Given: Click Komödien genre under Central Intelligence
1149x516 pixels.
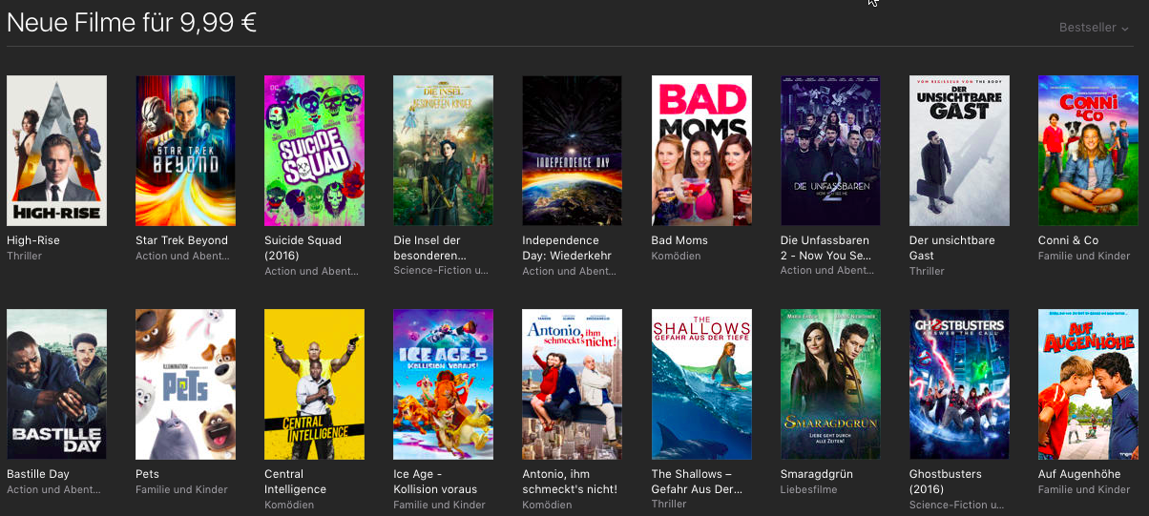Looking at the screenshot, I should click(288, 505).
